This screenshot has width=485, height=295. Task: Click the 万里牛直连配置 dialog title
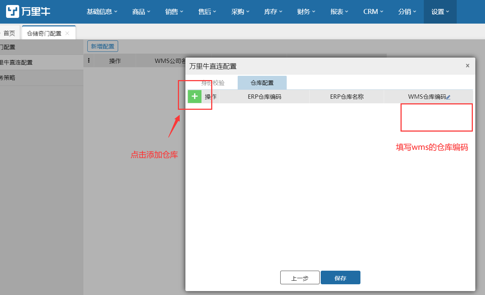[213, 66]
